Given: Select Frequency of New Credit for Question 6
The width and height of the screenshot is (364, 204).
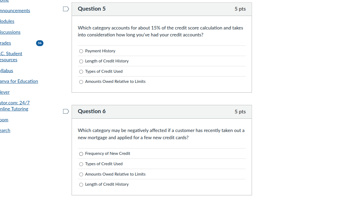Looking at the screenshot, I should coord(81,154).
